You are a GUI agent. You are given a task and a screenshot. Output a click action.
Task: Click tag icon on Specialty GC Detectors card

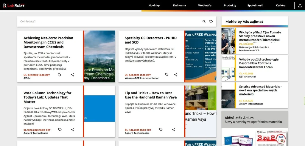(x=167, y=75)
